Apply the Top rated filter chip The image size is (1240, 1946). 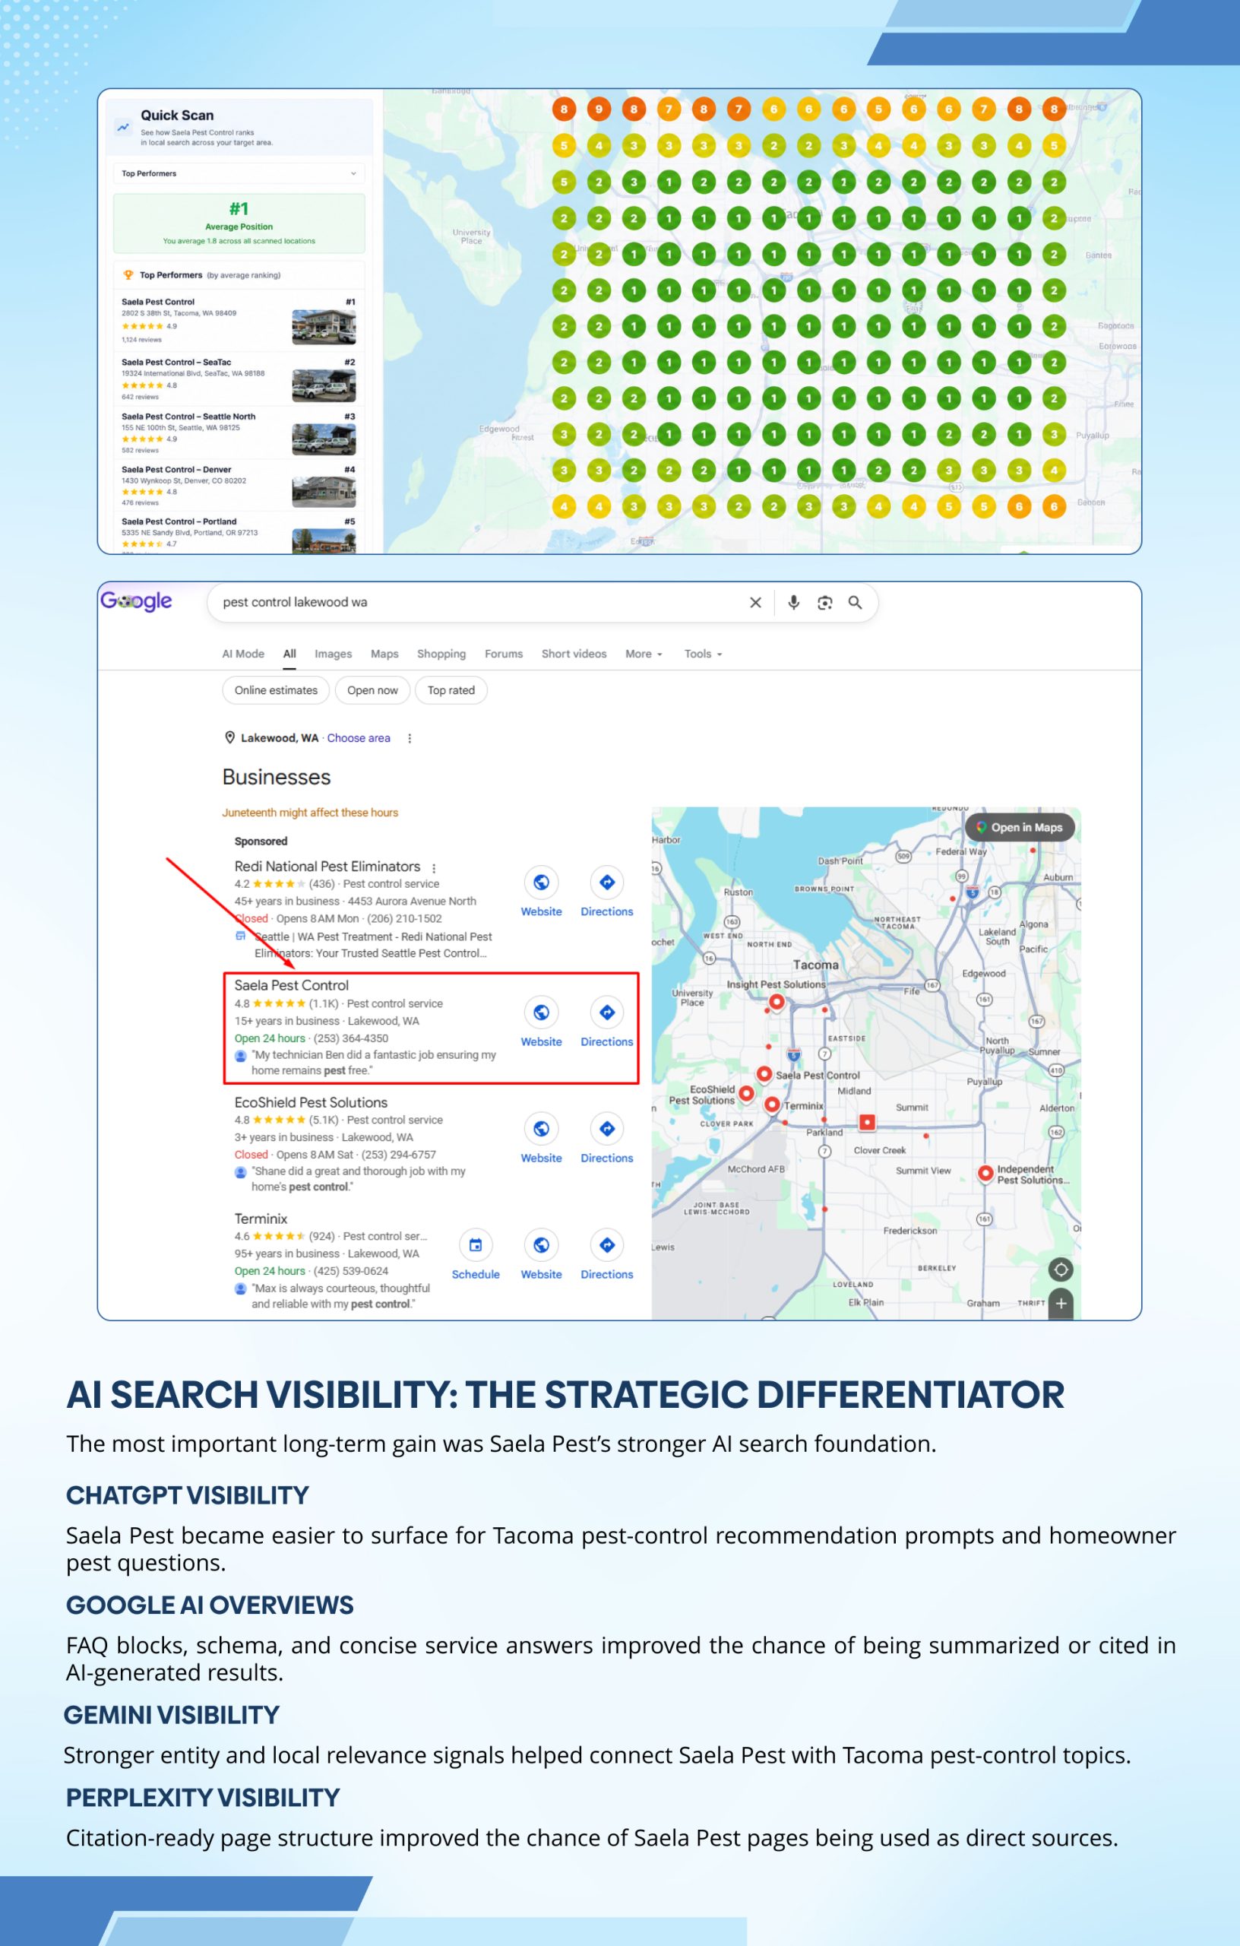point(451,690)
